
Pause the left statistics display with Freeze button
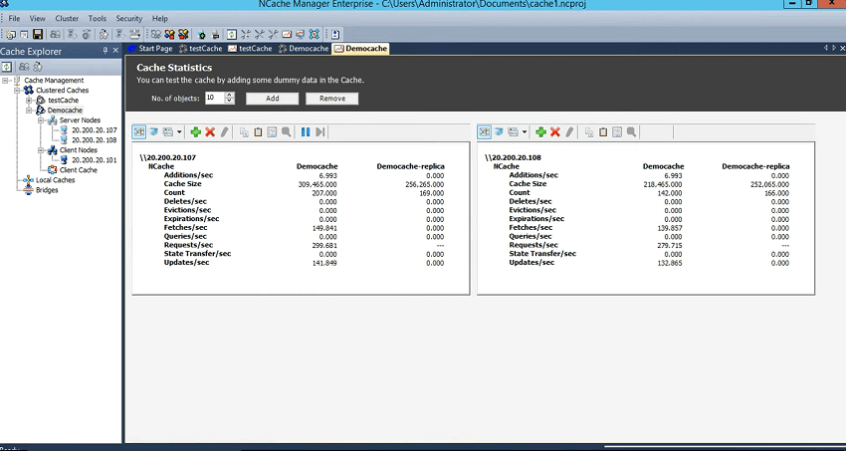pyautogui.click(x=306, y=132)
